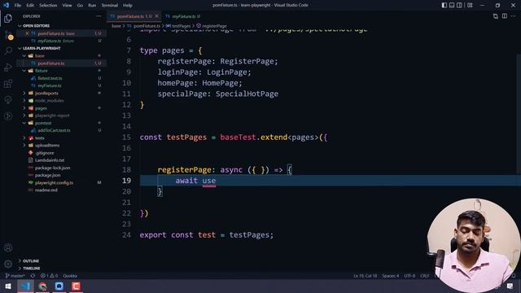Expand the node_modules folder

coord(49,101)
